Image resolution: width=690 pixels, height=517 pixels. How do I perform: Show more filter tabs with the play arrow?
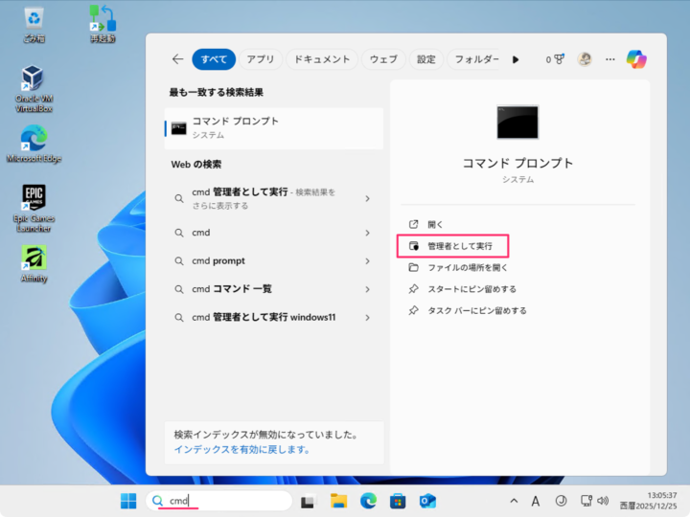click(516, 59)
